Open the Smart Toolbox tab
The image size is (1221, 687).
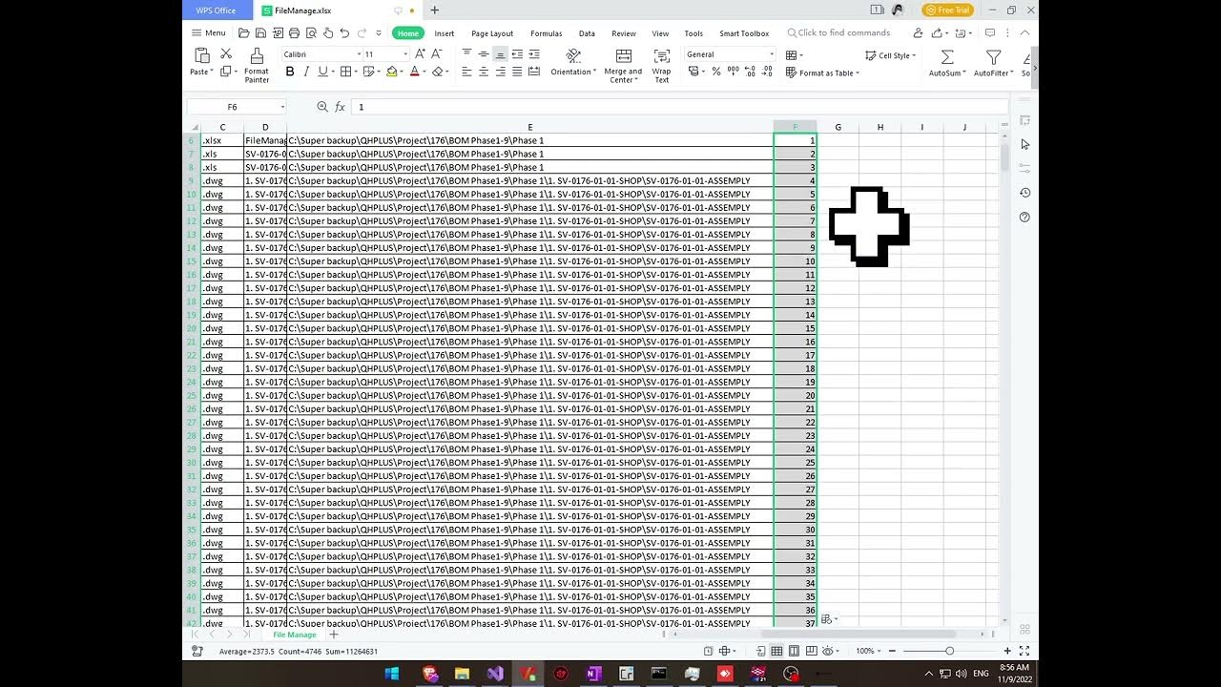744,33
